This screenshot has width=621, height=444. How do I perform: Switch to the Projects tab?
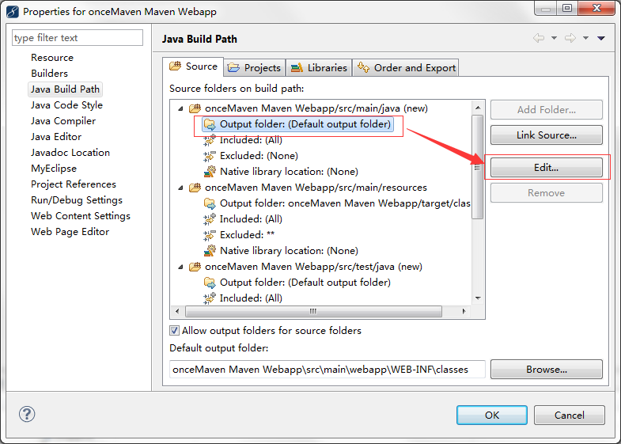(x=255, y=67)
